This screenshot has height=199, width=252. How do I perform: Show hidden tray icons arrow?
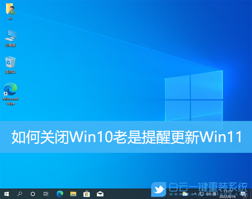click(195, 194)
